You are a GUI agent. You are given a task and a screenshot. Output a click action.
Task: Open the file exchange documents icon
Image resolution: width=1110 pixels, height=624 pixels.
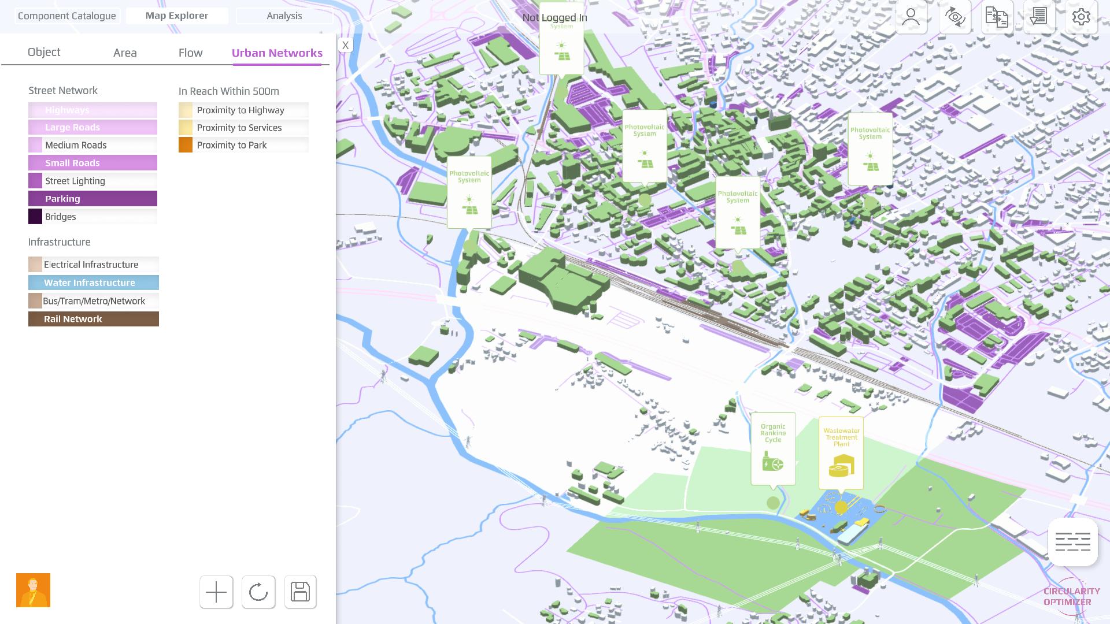[x=997, y=17]
